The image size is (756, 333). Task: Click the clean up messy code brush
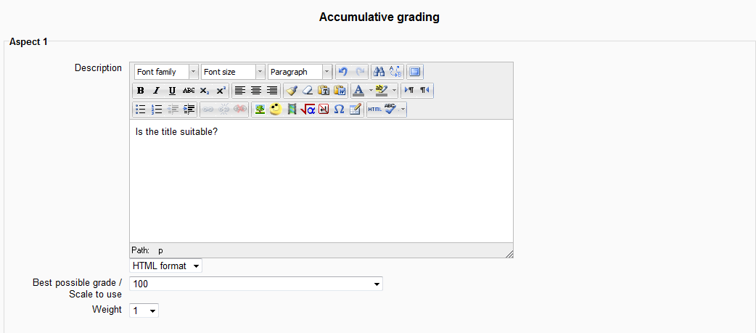click(291, 91)
